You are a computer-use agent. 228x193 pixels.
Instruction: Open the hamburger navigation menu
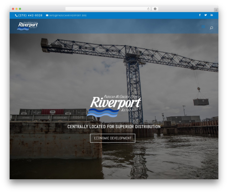203,27
